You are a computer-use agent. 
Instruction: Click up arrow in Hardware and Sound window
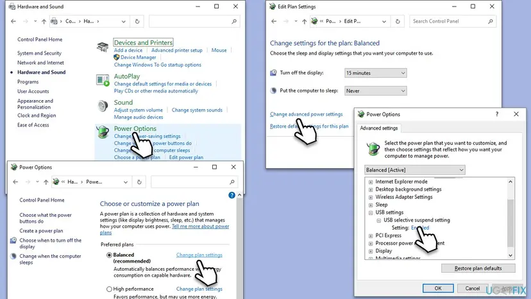tap(44, 21)
